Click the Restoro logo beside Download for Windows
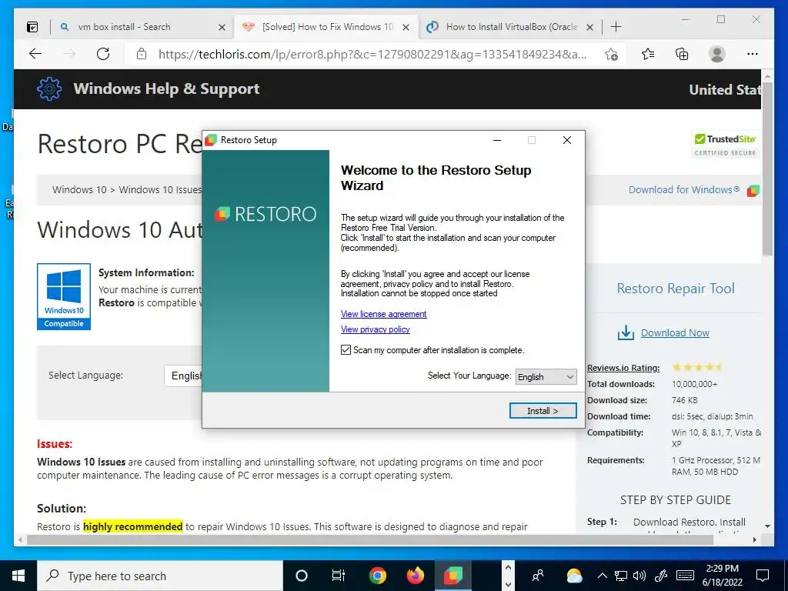Viewport: 788px width, 591px height. click(753, 191)
